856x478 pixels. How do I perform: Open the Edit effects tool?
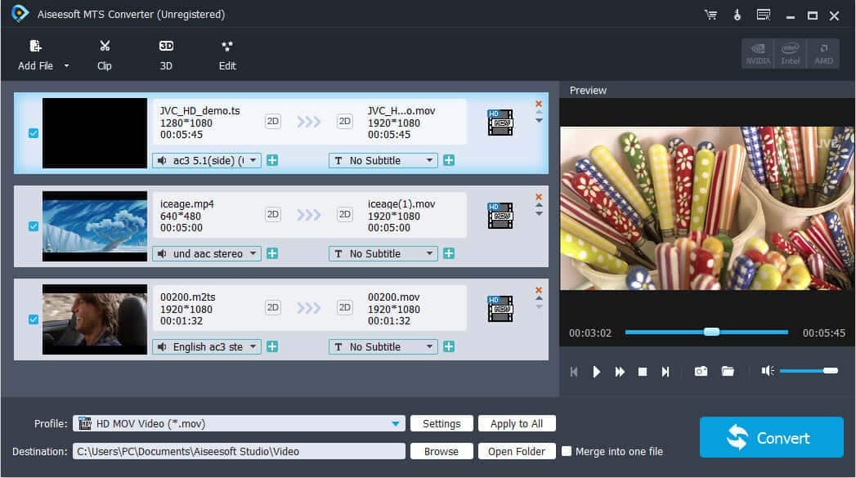227,55
